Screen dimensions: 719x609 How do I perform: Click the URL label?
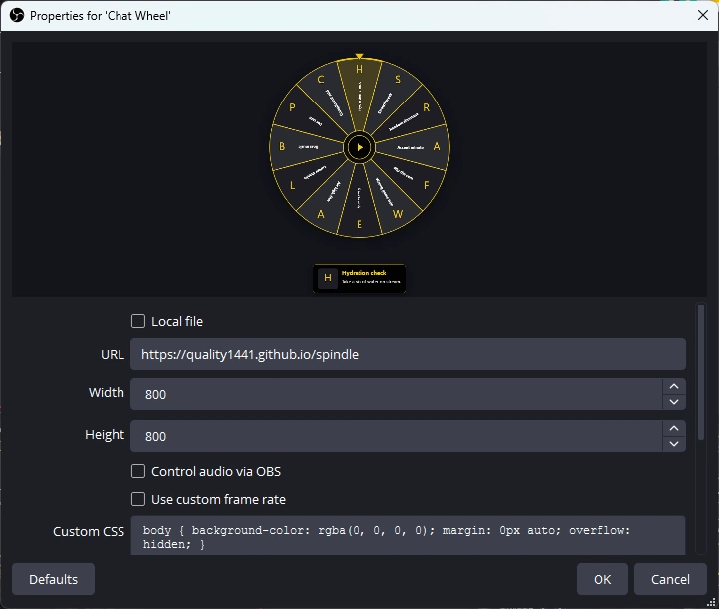(x=113, y=355)
